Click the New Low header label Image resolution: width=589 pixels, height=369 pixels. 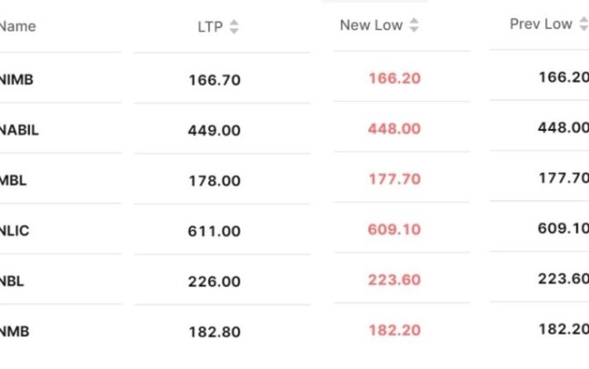[370, 25]
